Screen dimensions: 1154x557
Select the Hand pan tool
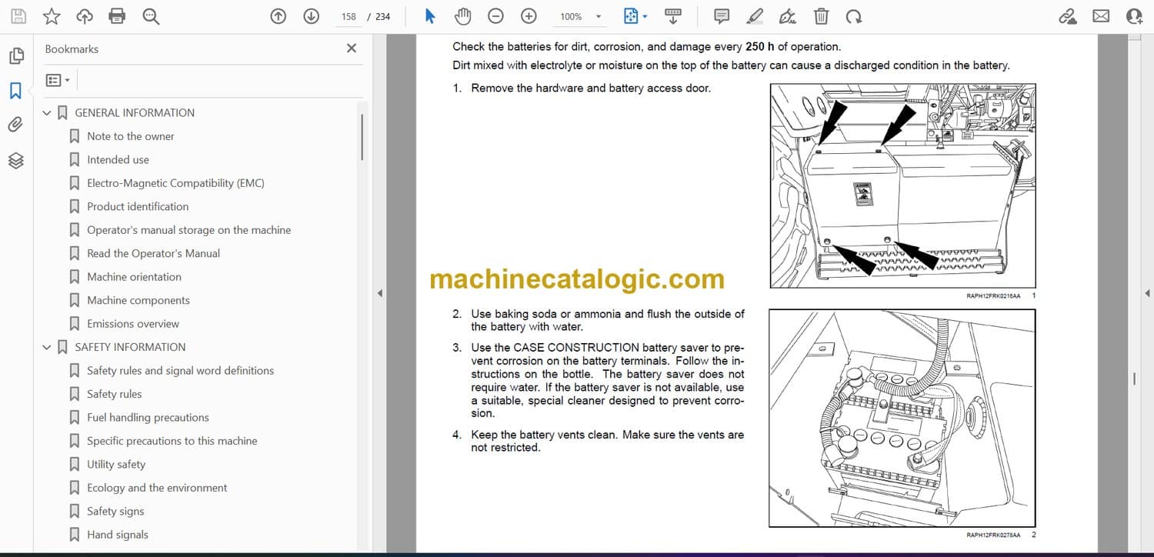(x=462, y=16)
